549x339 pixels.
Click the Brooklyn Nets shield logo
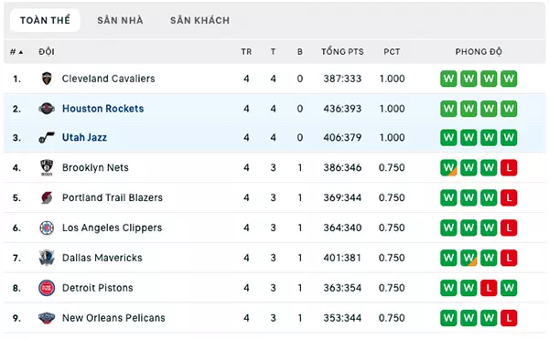pos(47,168)
